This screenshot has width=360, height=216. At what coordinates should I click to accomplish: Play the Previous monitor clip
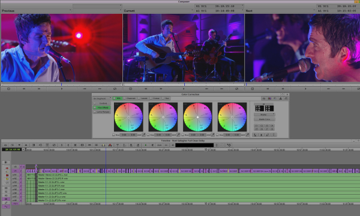click(x=62, y=89)
